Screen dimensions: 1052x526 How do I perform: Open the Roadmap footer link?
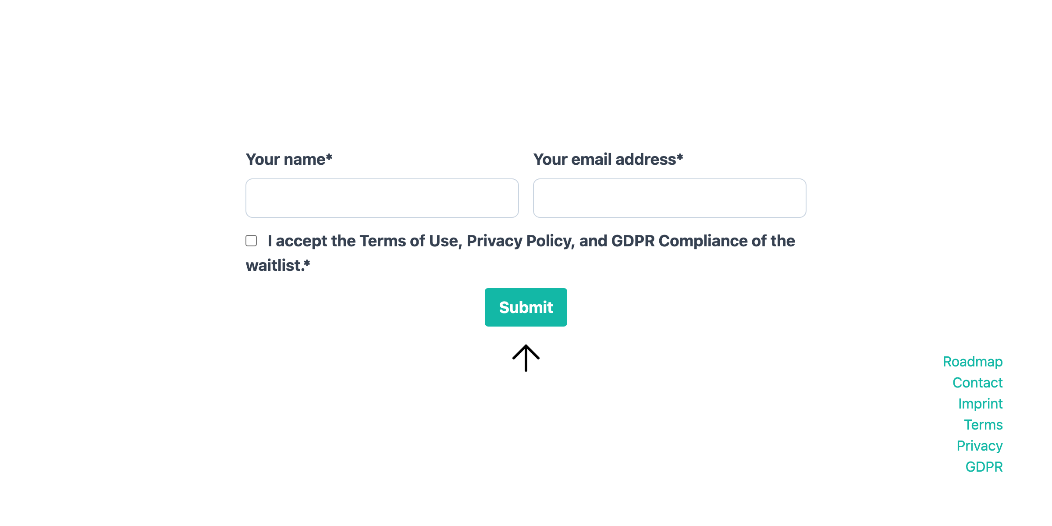coord(972,362)
